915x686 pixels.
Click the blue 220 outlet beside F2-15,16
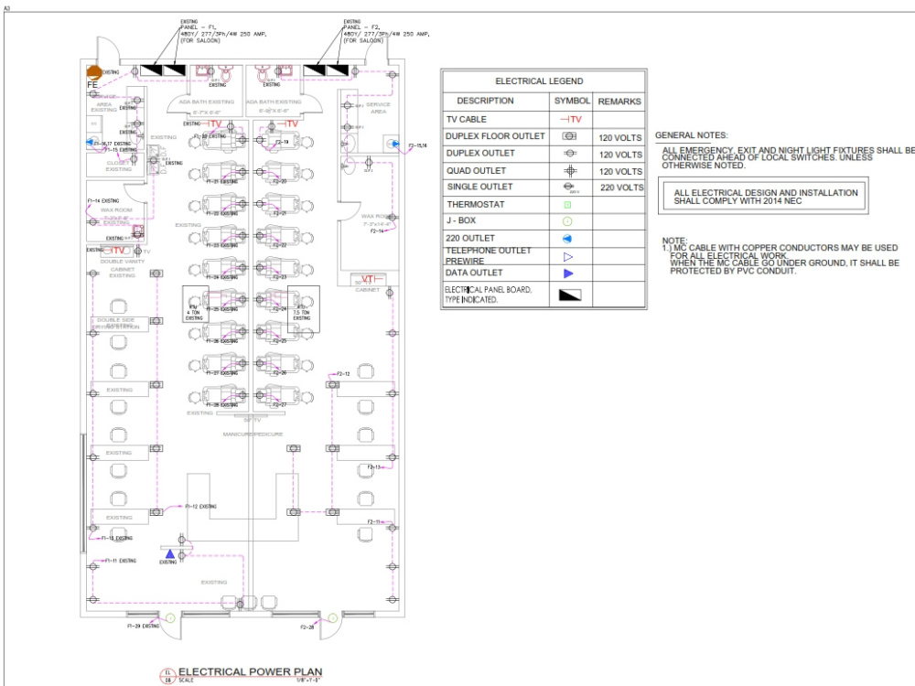[x=395, y=144]
